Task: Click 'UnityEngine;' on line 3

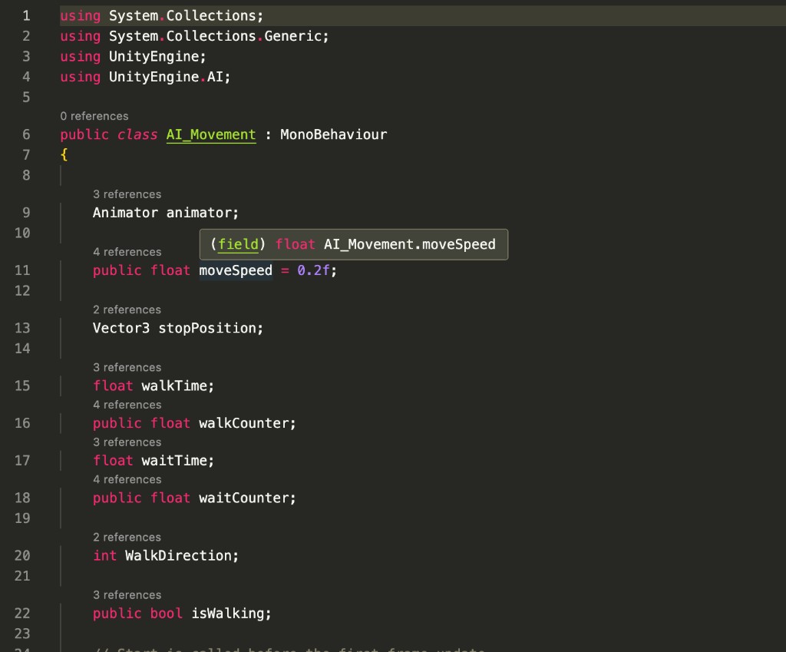Action: [x=157, y=57]
